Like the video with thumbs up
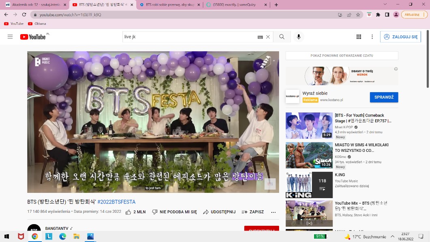 [x=135, y=212]
